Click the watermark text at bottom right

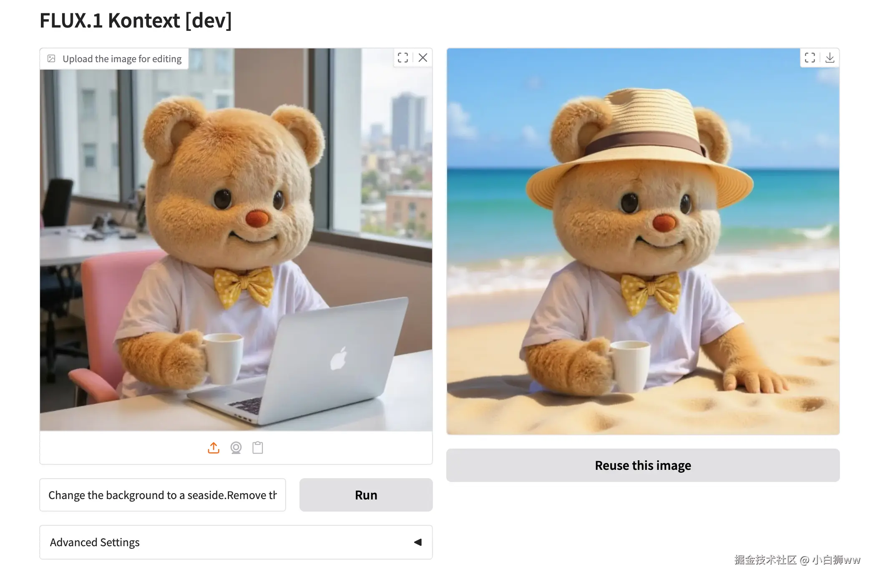(797, 560)
